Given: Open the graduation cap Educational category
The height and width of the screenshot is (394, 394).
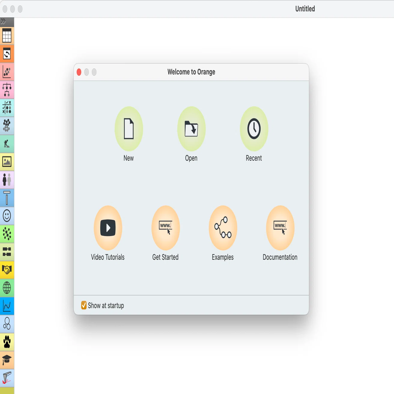Looking at the screenshot, I should (7, 360).
